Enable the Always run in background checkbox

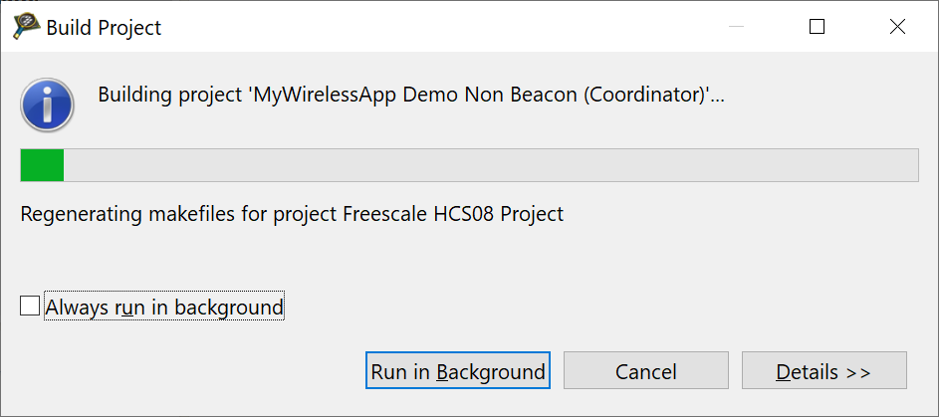(30, 307)
